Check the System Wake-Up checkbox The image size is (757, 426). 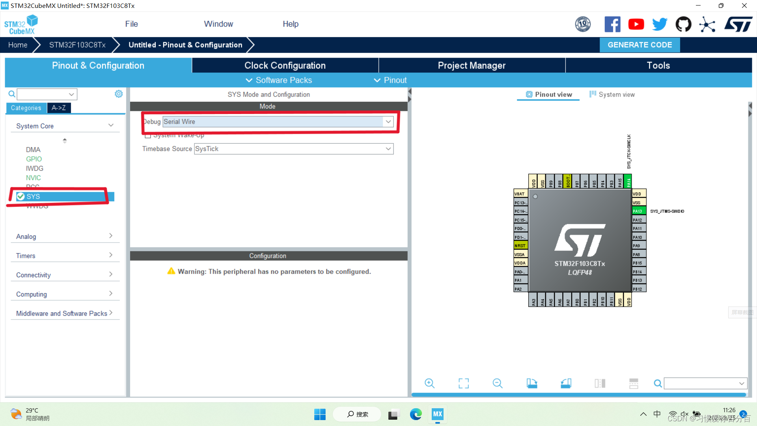point(148,135)
